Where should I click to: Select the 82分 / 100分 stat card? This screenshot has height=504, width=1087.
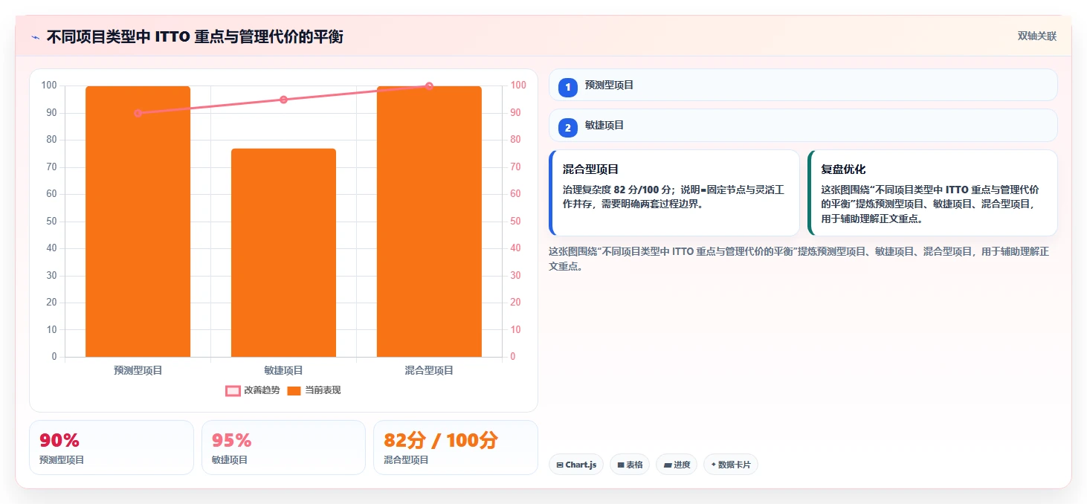click(x=455, y=448)
